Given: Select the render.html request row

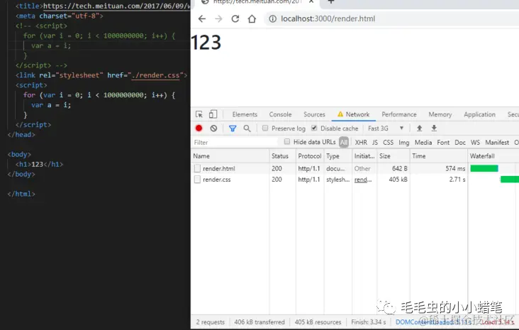Looking at the screenshot, I should 355,169.
